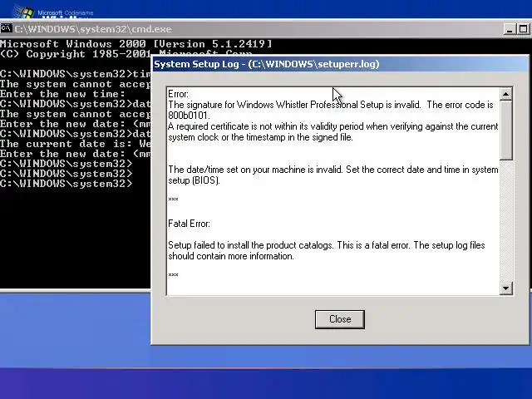
Task: Click the scroll down arrow in the log
Action: tap(506, 288)
